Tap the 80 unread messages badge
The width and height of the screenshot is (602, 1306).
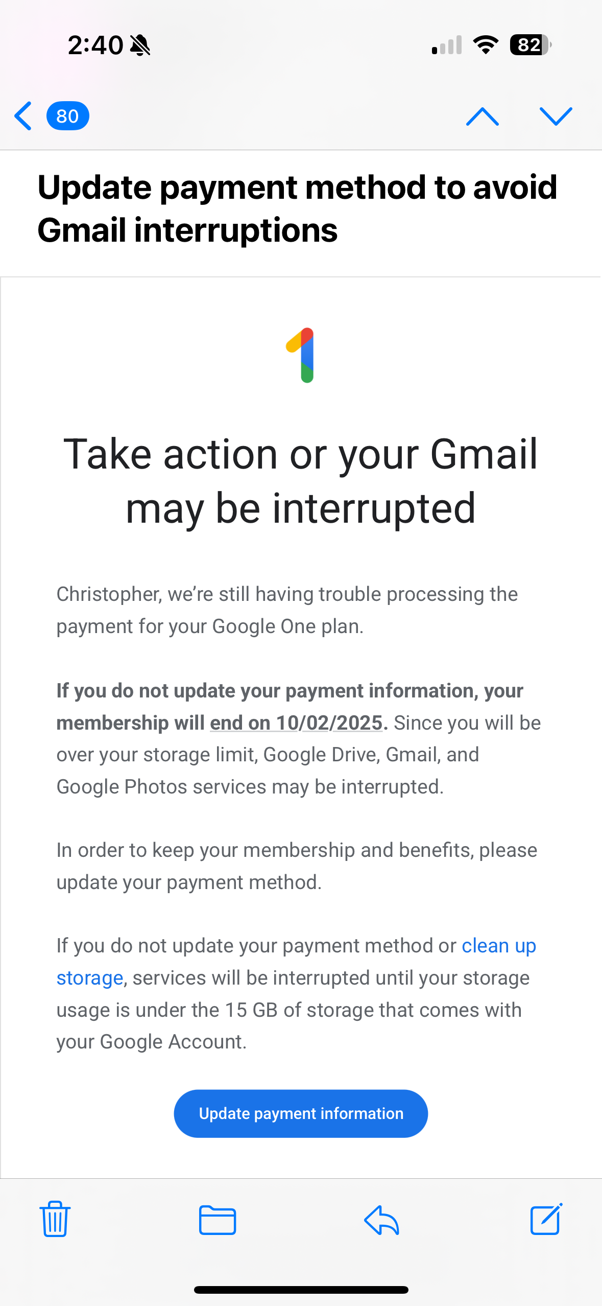click(67, 116)
